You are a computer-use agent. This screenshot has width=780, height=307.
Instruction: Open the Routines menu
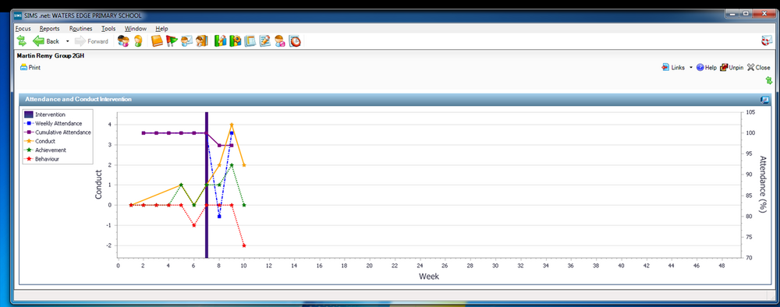coord(80,28)
